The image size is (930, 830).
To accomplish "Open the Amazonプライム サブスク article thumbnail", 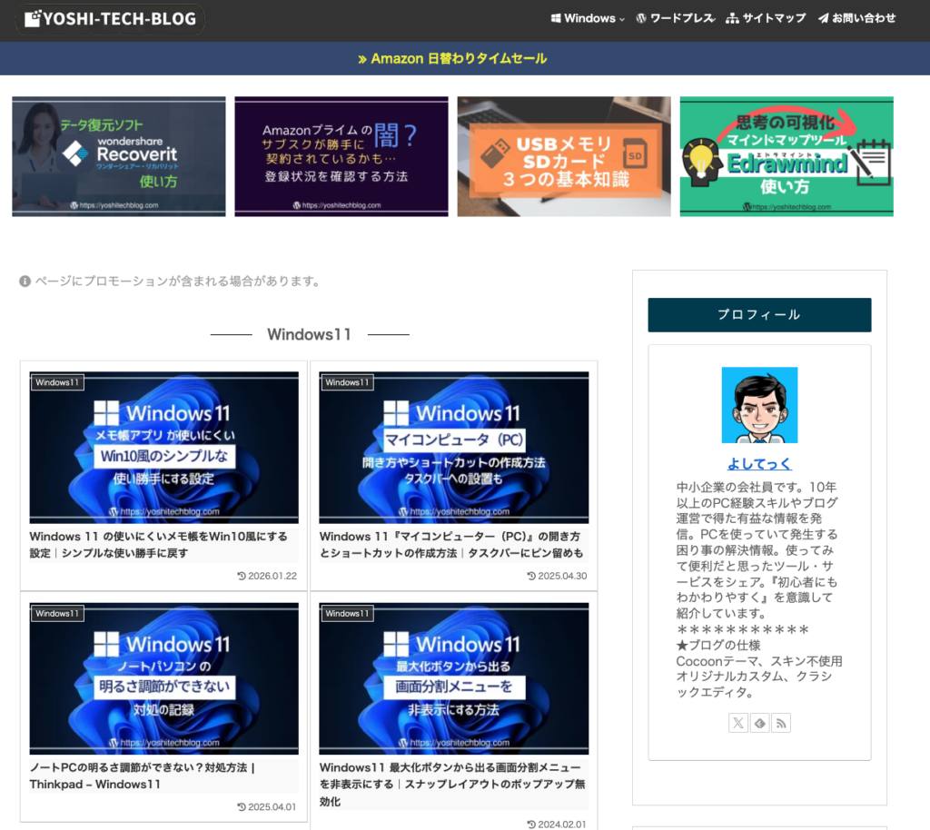I will [x=341, y=156].
